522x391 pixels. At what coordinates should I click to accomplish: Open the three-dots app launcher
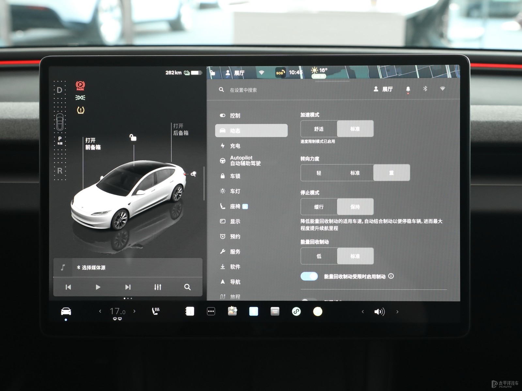(x=211, y=311)
